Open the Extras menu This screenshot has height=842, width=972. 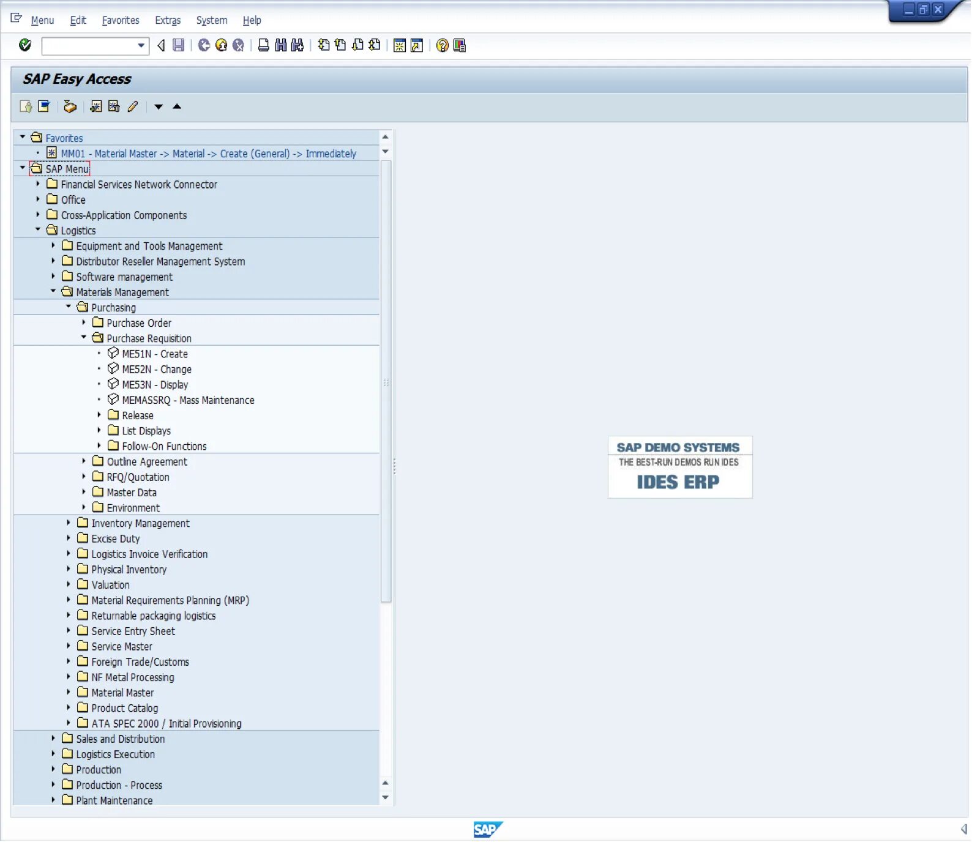[x=168, y=20]
